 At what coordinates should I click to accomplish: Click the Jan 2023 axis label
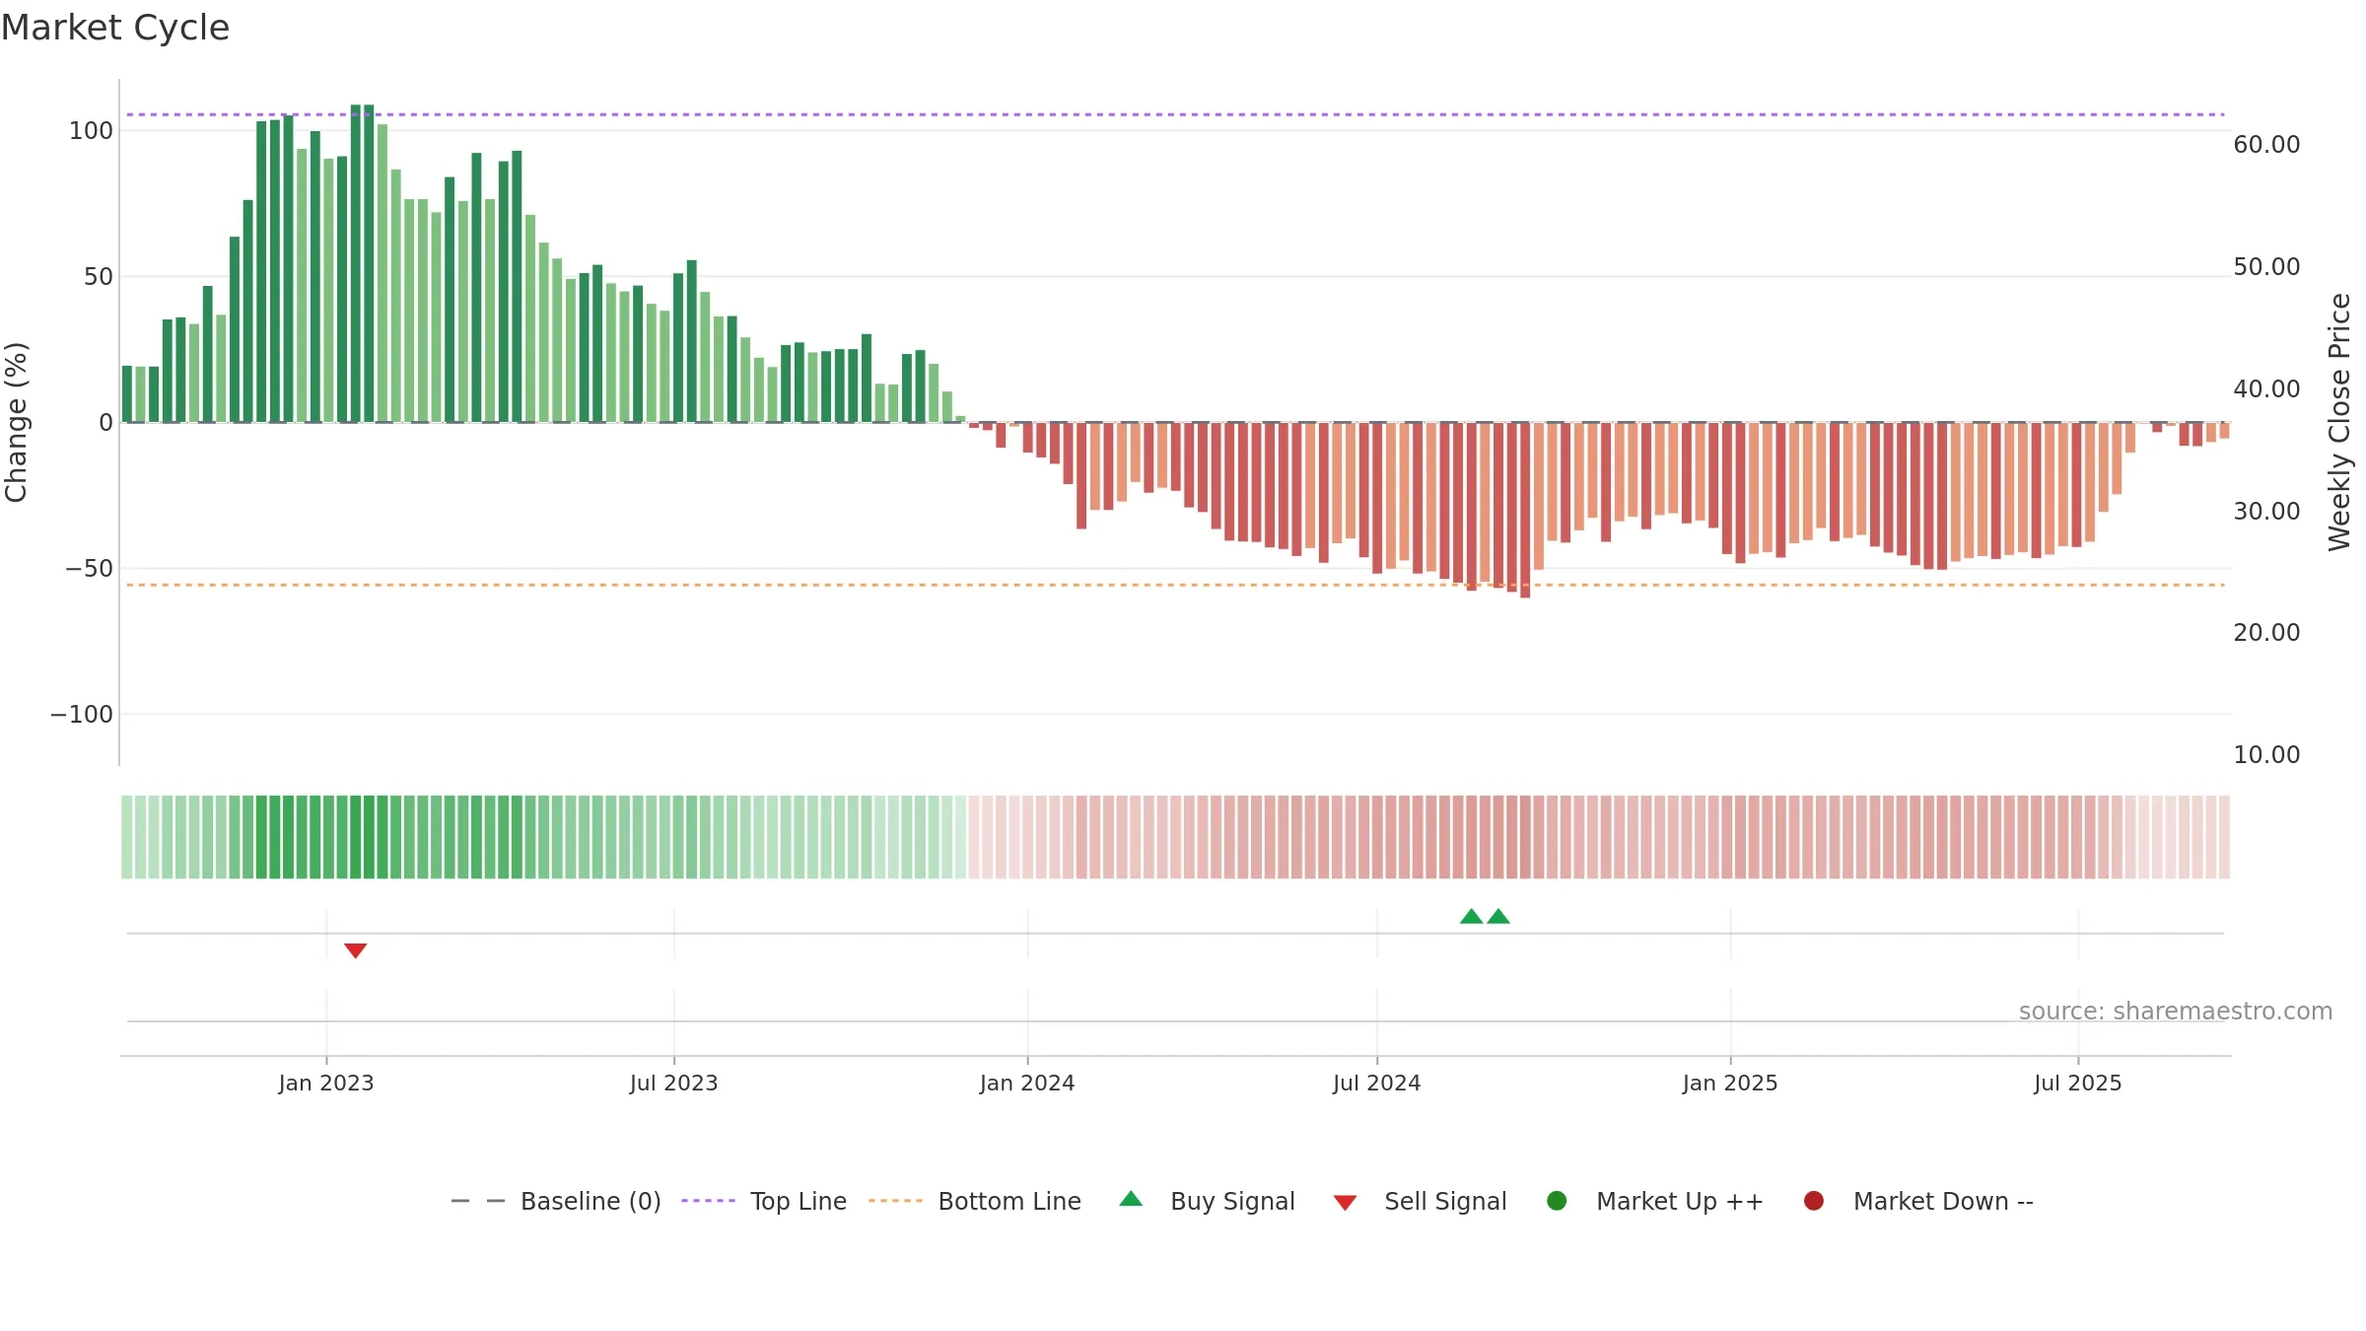click(x=326, y=1083)
